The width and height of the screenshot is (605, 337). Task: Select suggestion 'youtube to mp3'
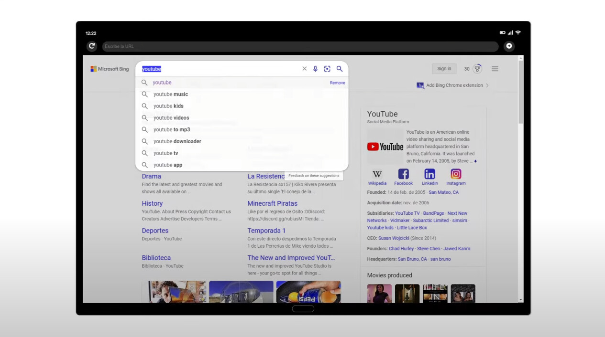point(242,129)
